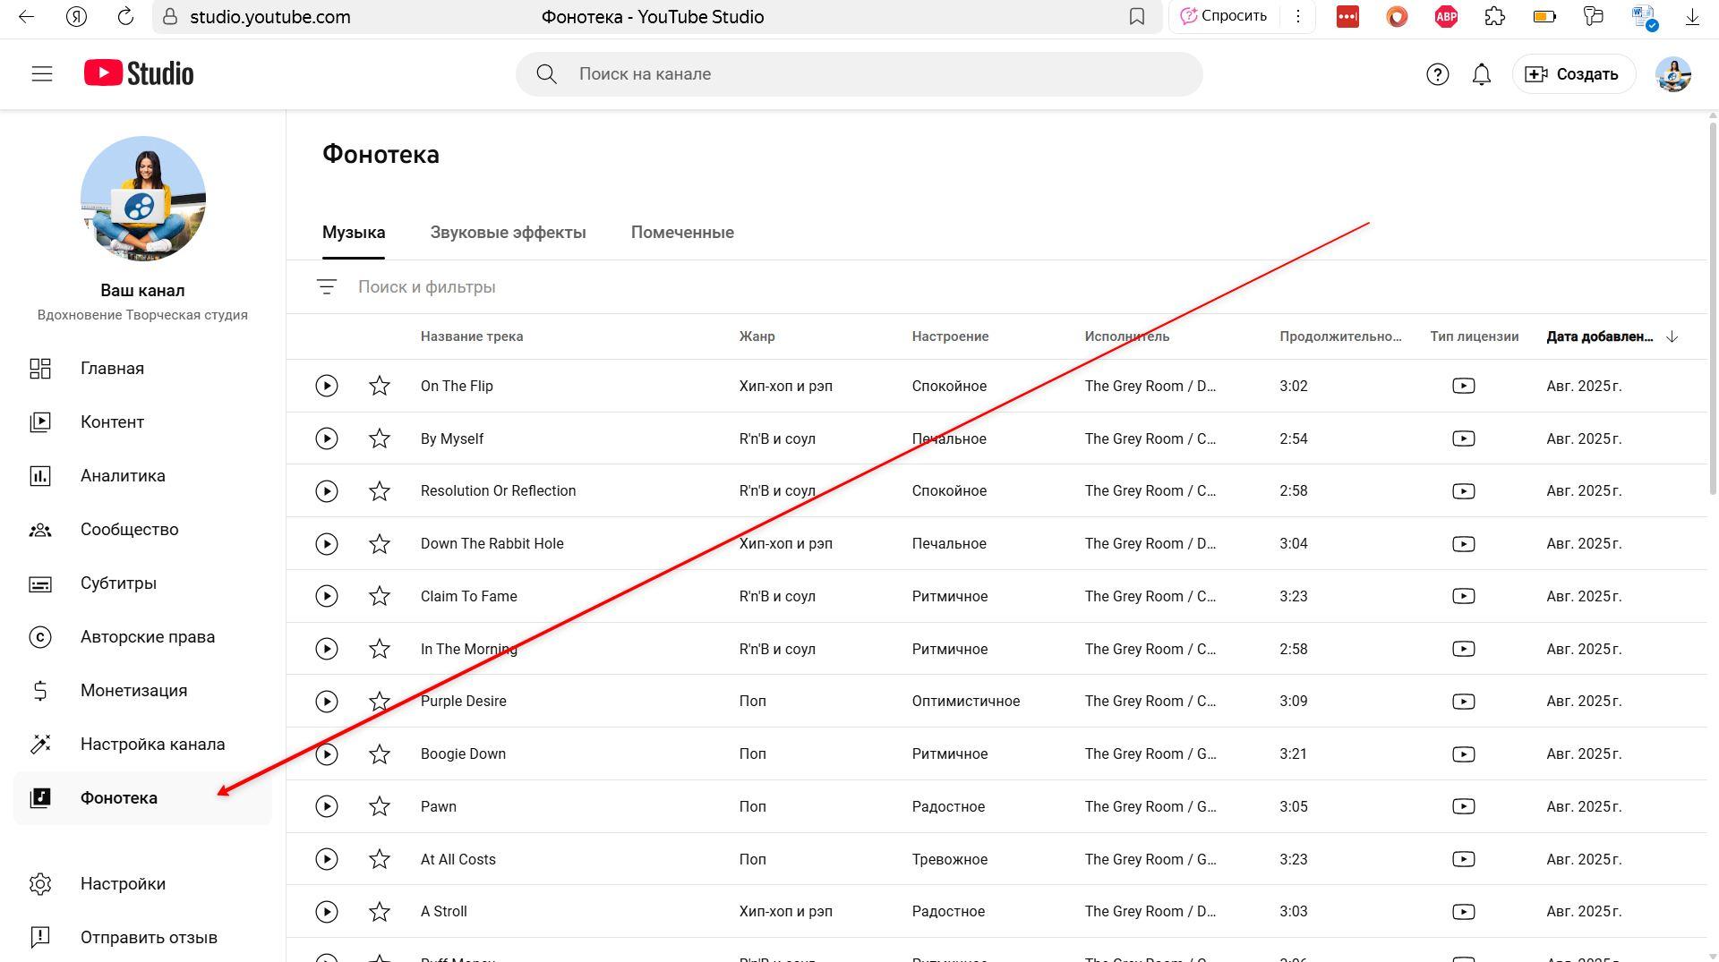Star the track Boogie Down
The image size is (1719, 962).
(380, 754)
